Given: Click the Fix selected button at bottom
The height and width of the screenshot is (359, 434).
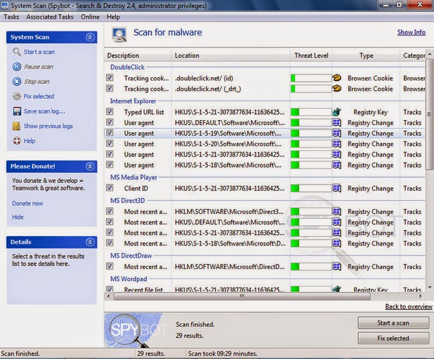Looking at the screenshot, I should coord(393,338).
